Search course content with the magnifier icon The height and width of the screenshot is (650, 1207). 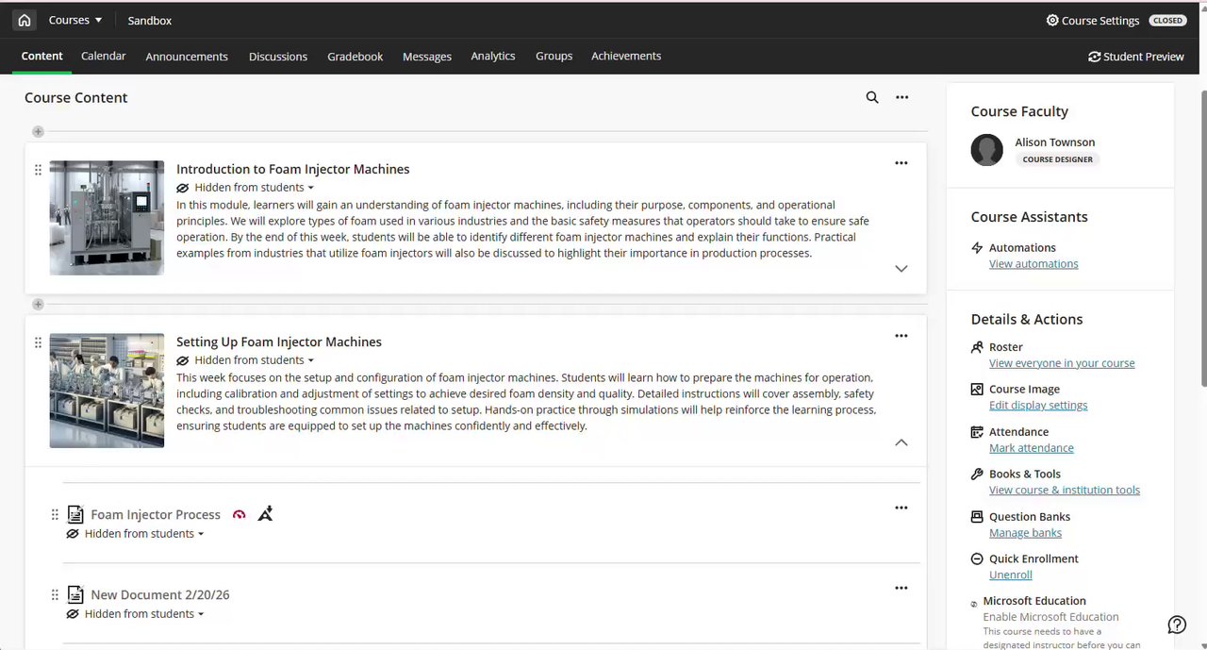click(872, 97)
